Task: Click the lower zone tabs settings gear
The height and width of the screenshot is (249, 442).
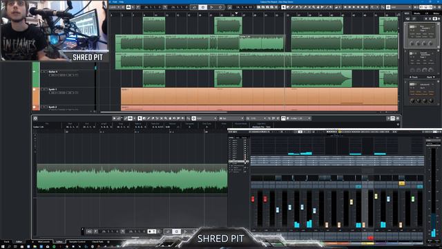Action: [x=109, y=242]
